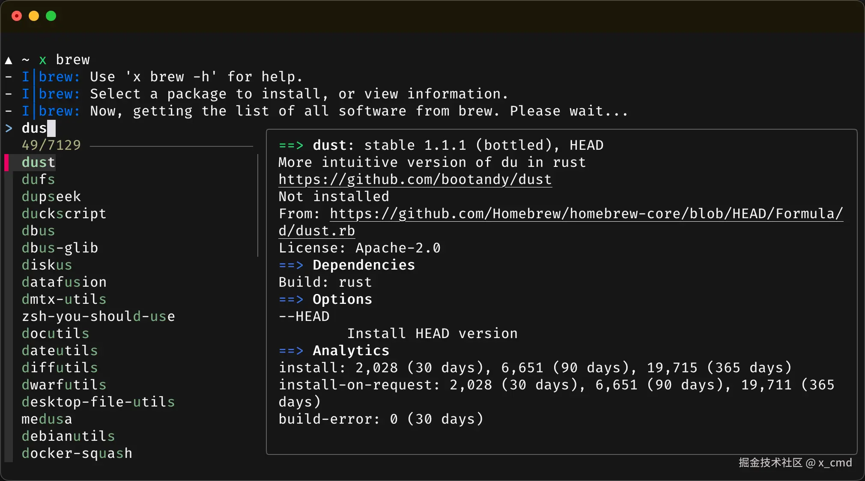The image size is (865, 481).
Task: Click the 'Select a package to install' message
Action: [299, 94]
